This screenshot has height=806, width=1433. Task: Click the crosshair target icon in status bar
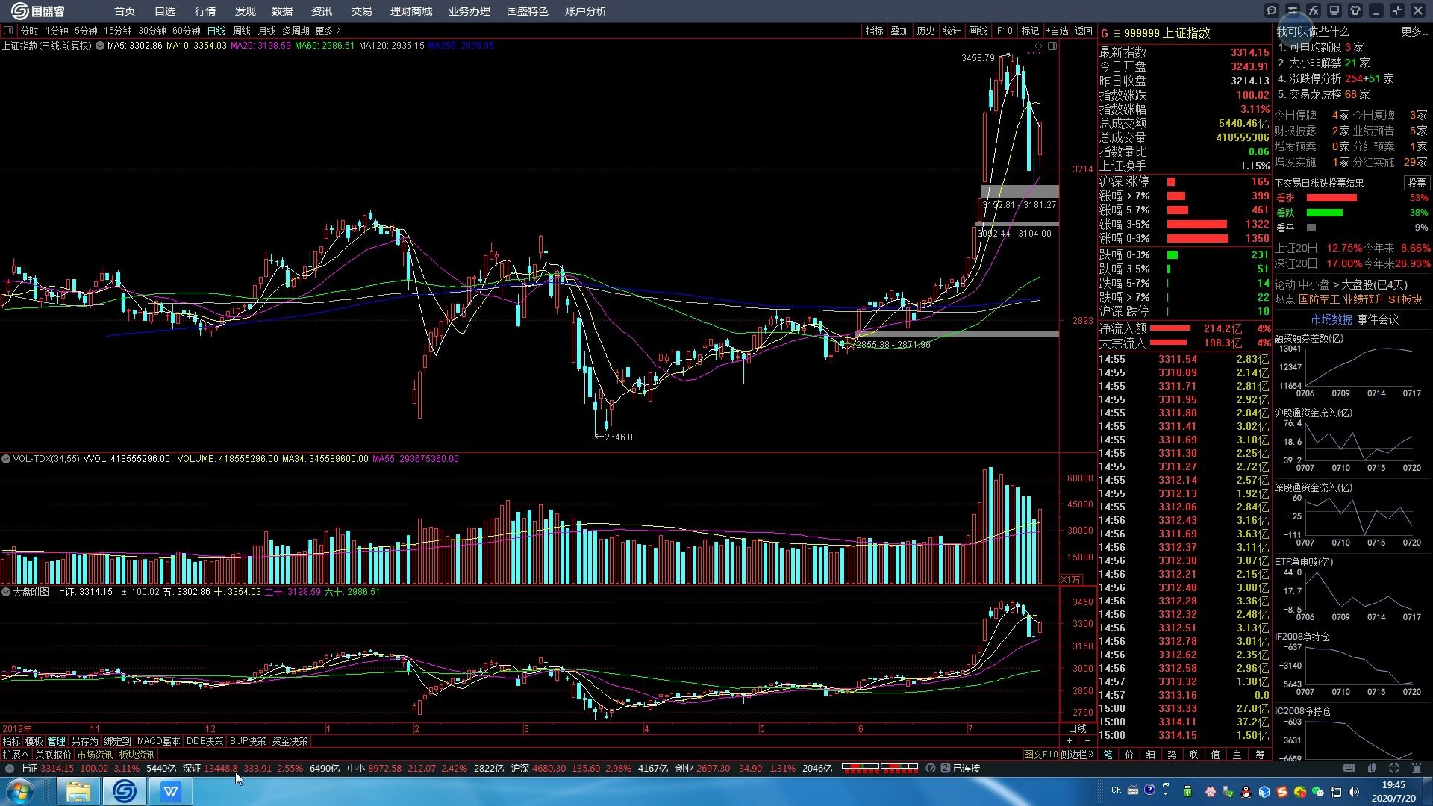[x=1394, y=768]
